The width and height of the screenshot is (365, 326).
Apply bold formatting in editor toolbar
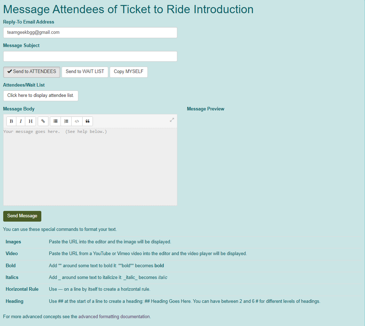tap(11, 121)
